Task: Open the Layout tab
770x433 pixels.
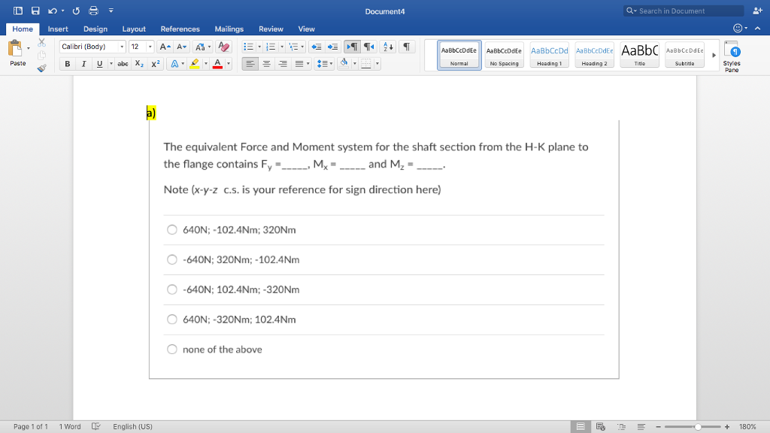Action: point(134,29)
